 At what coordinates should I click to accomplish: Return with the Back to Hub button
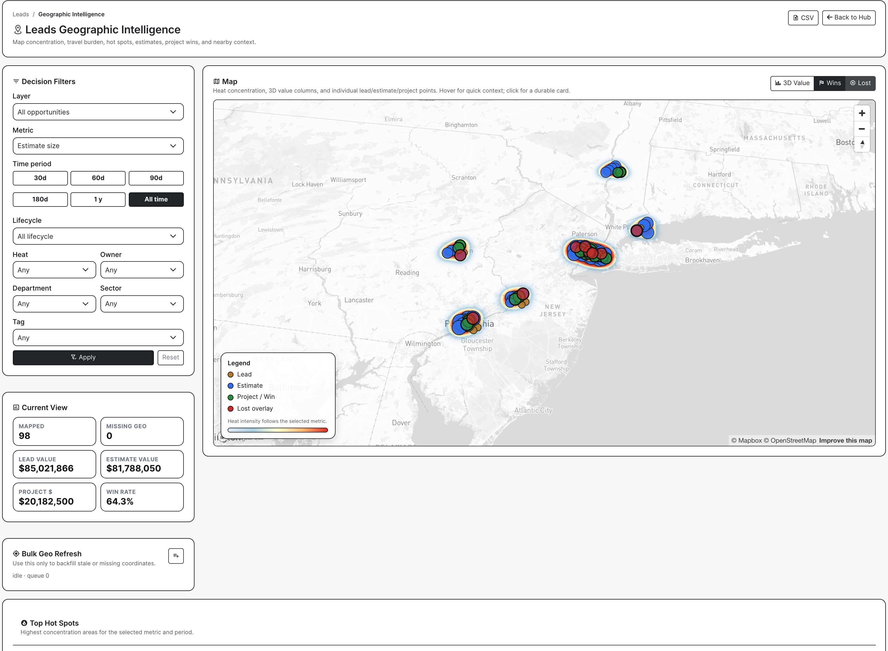tap(848, 18)
